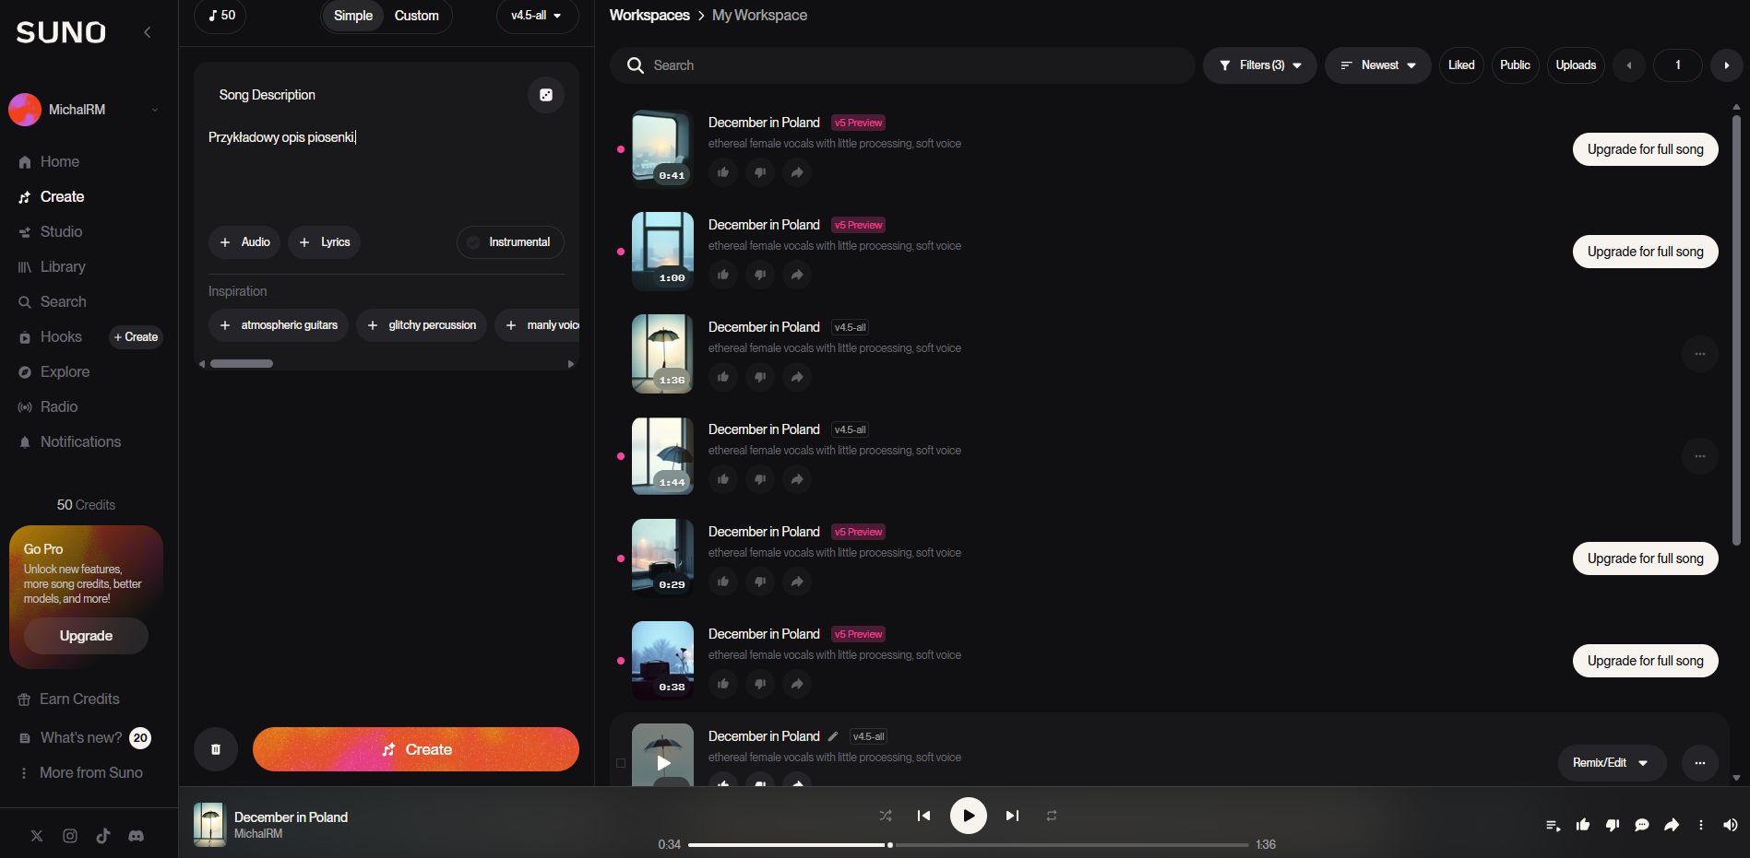Go to Home in sidebar
The height and width of the screenshot is (858, 1750).
click(50, 162)
